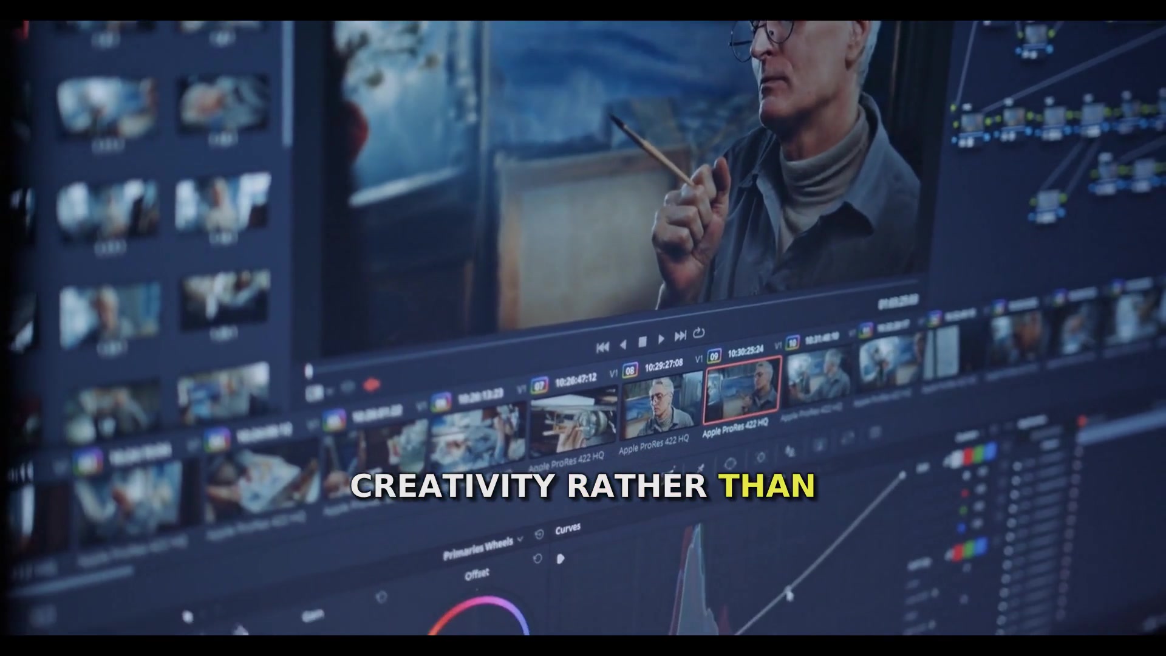
Task: Click the 08 clip number badge
Action: 630,369
